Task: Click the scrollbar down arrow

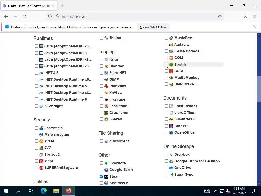Action: point(259,184)
